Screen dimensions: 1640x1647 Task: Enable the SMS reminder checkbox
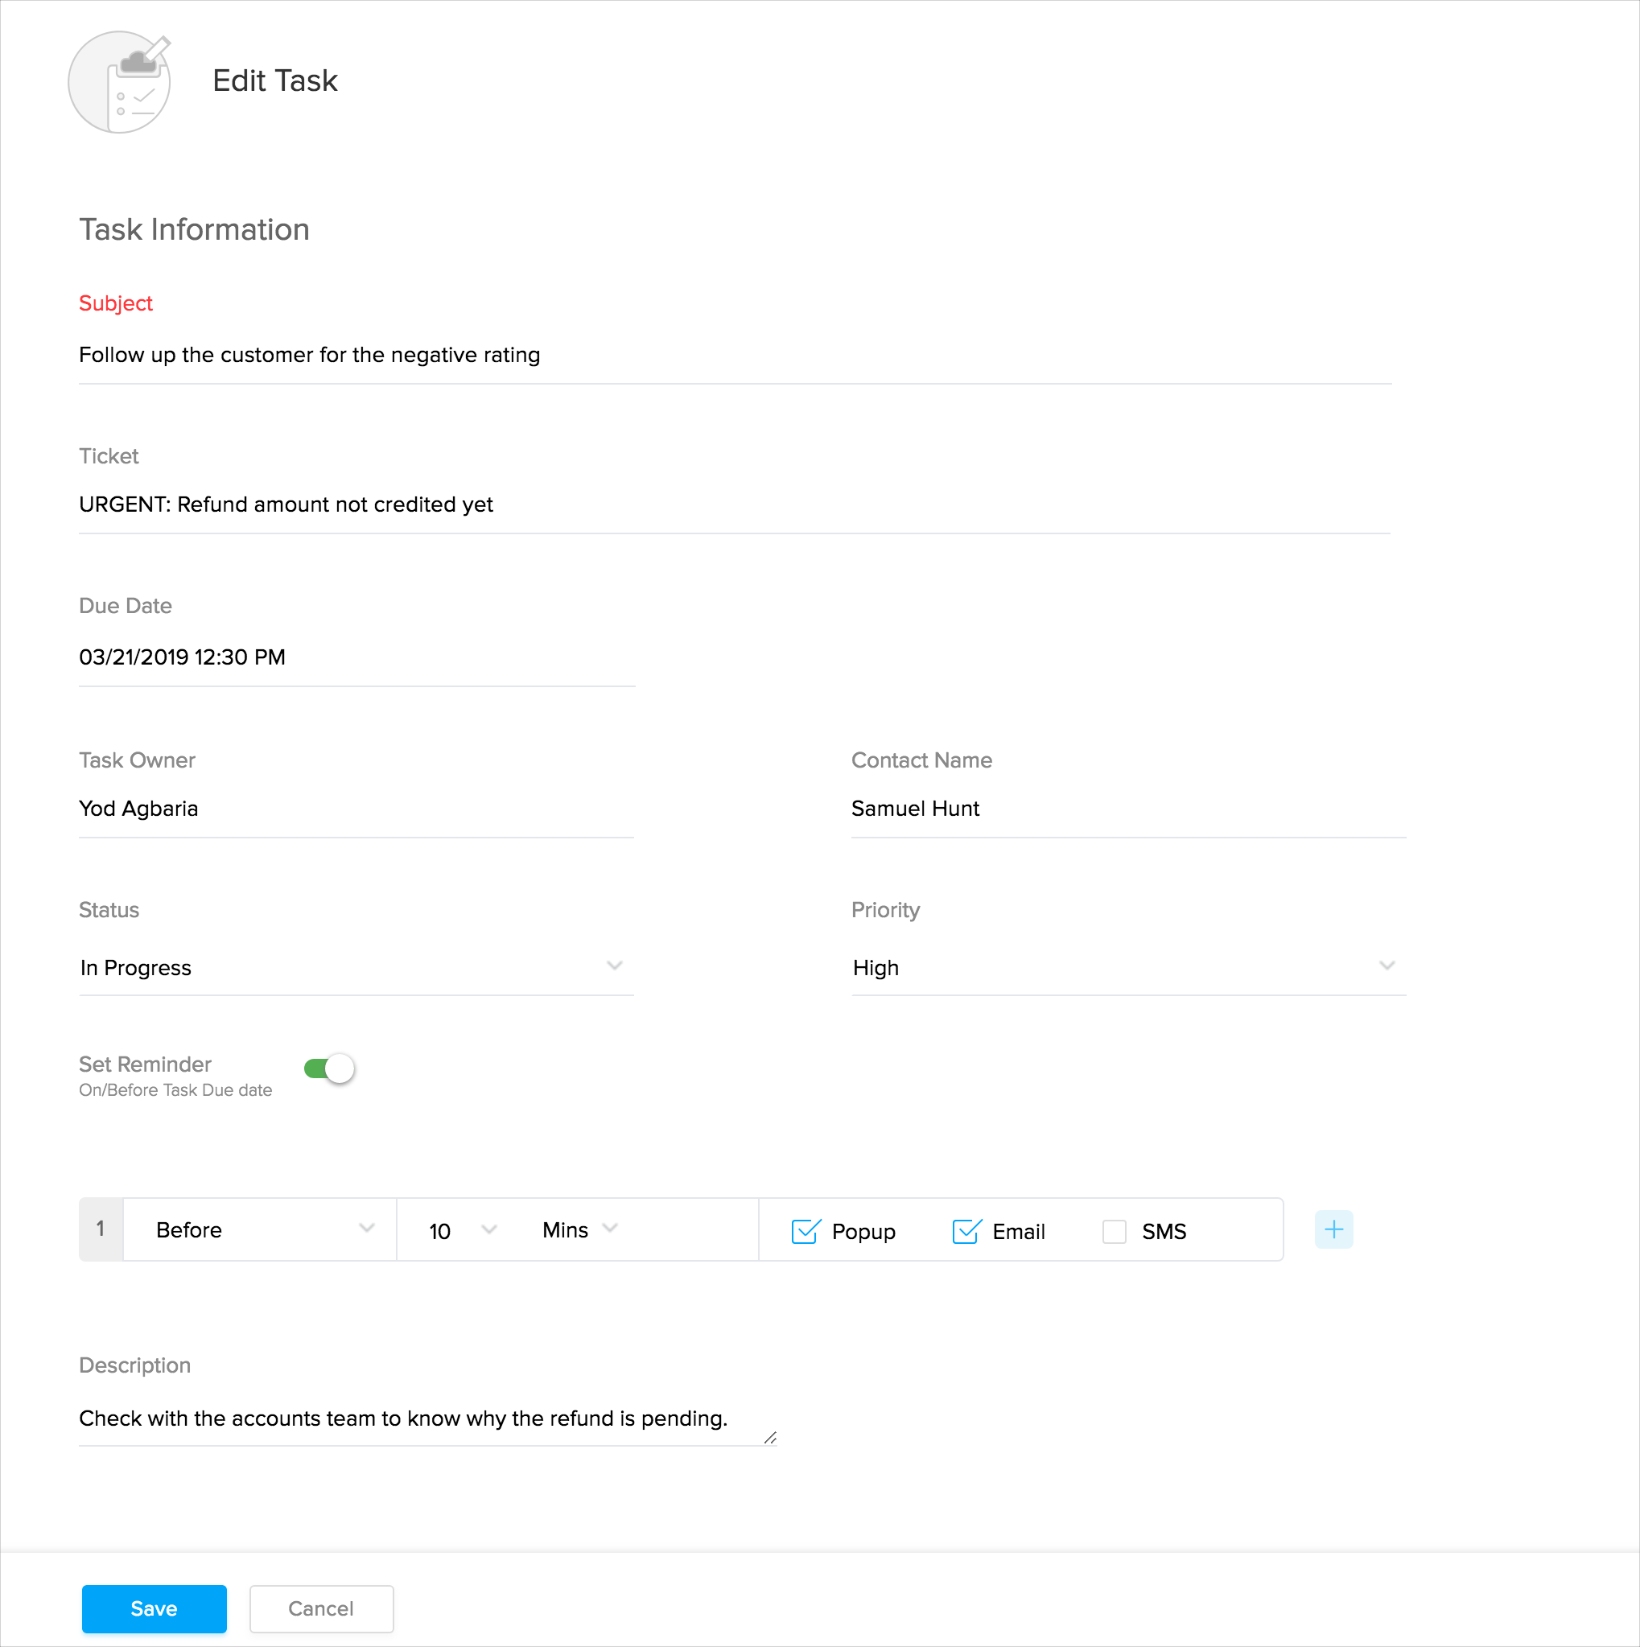[x=1114, y=1231]
